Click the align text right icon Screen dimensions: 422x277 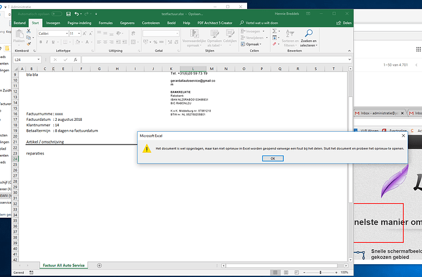pyautogui.click(x=111, y=42)
